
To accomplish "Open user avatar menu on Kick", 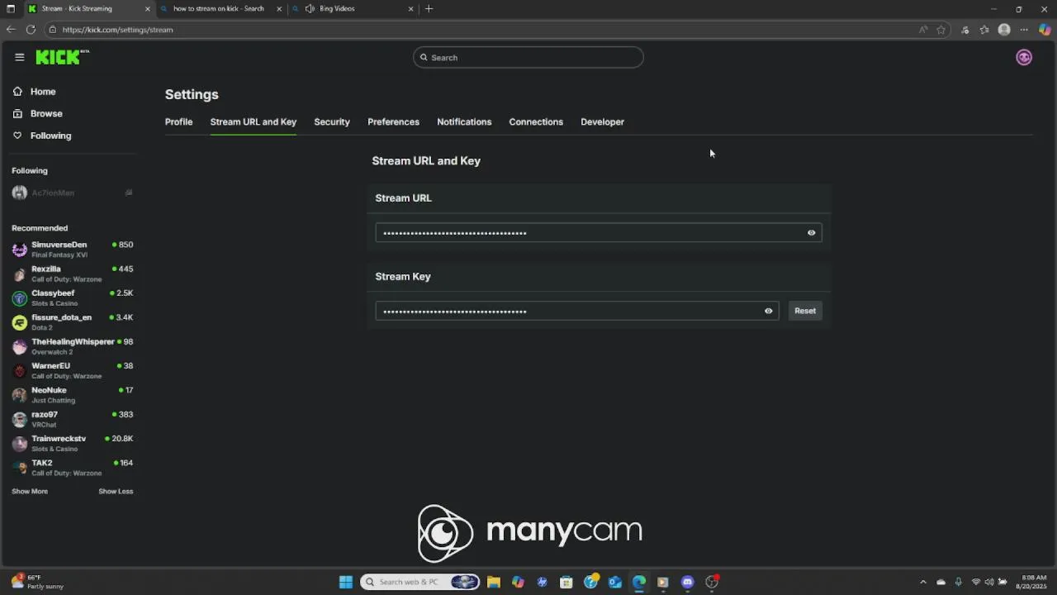I will (x=1024, y=57).
